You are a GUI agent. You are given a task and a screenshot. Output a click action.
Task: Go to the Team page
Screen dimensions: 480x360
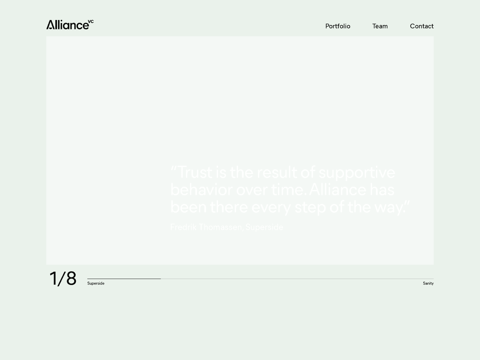click(x=380, y=26)
